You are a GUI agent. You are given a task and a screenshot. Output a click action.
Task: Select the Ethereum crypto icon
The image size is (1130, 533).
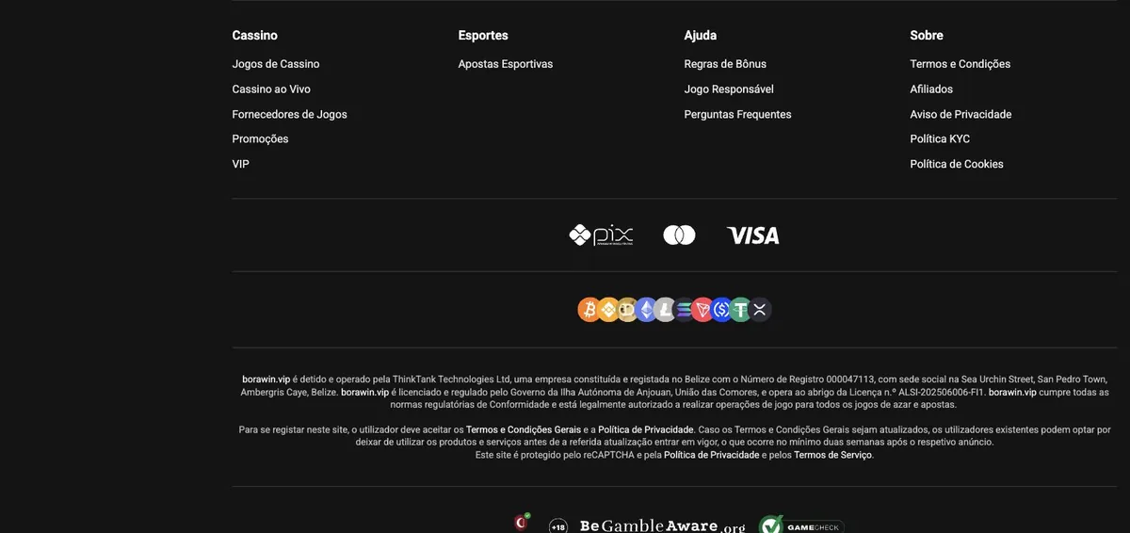tap(646, 310)
